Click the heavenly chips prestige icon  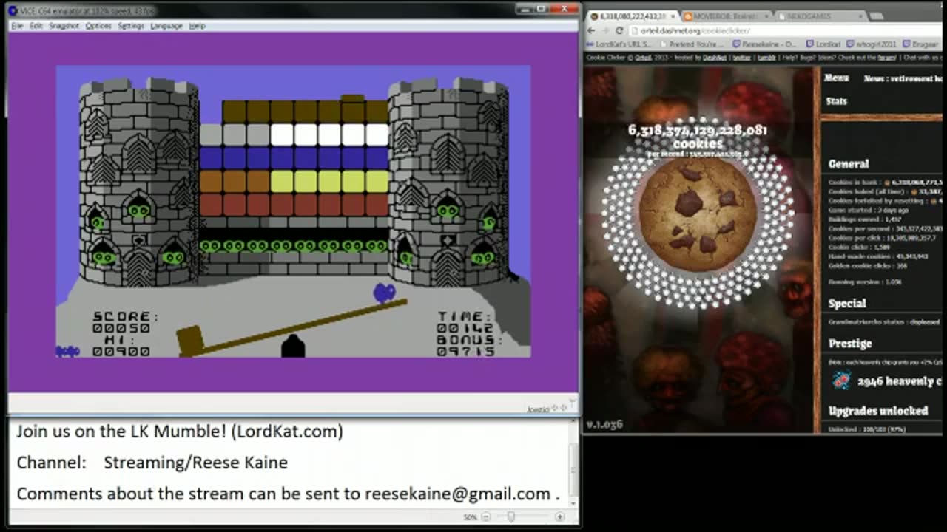click(841, 381)
